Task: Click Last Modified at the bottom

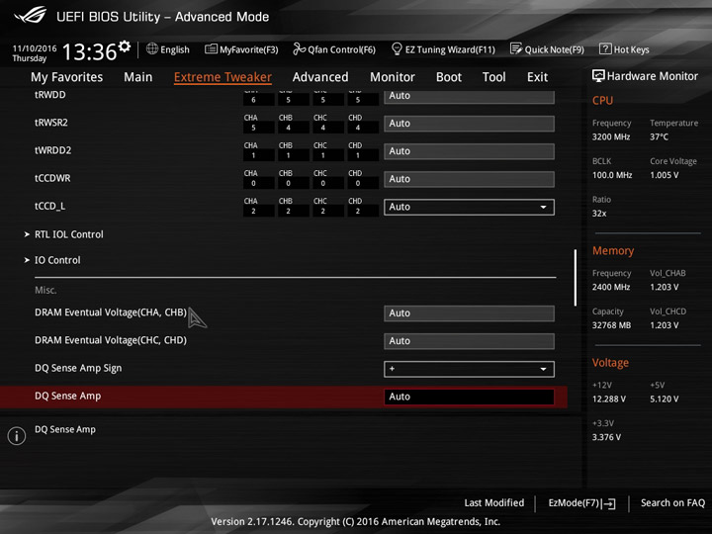Action: (494, 502)
